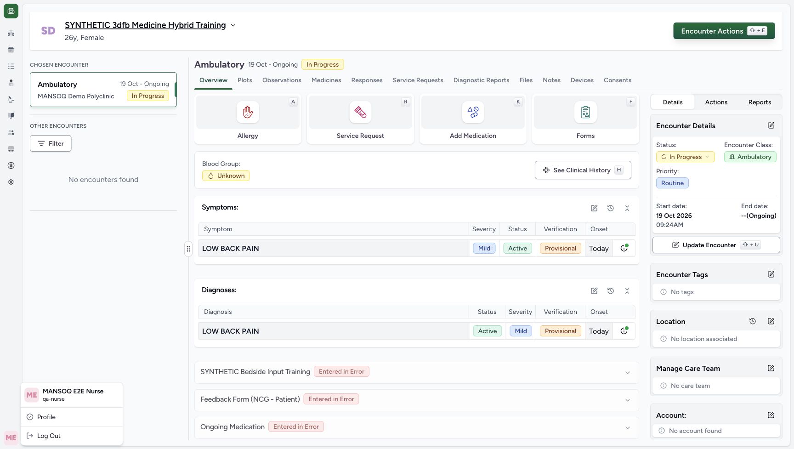
Task: Open the dollar billing icon in sidebar
Action: click(11, 165)
